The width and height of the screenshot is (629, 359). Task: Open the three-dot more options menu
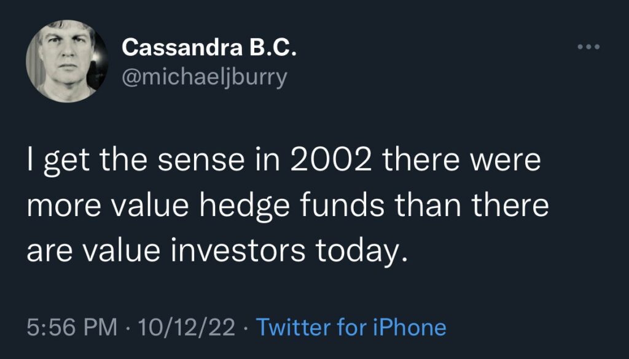pos(587,47)
